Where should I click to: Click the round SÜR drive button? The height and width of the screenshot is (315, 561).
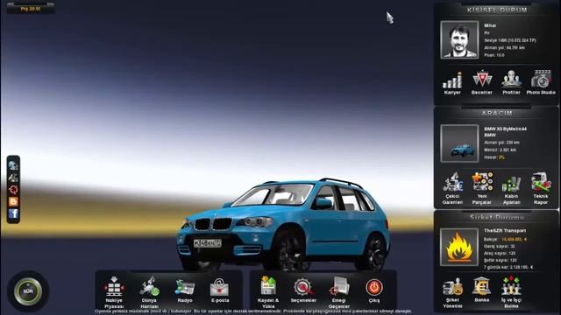click(x=28, y=291)
